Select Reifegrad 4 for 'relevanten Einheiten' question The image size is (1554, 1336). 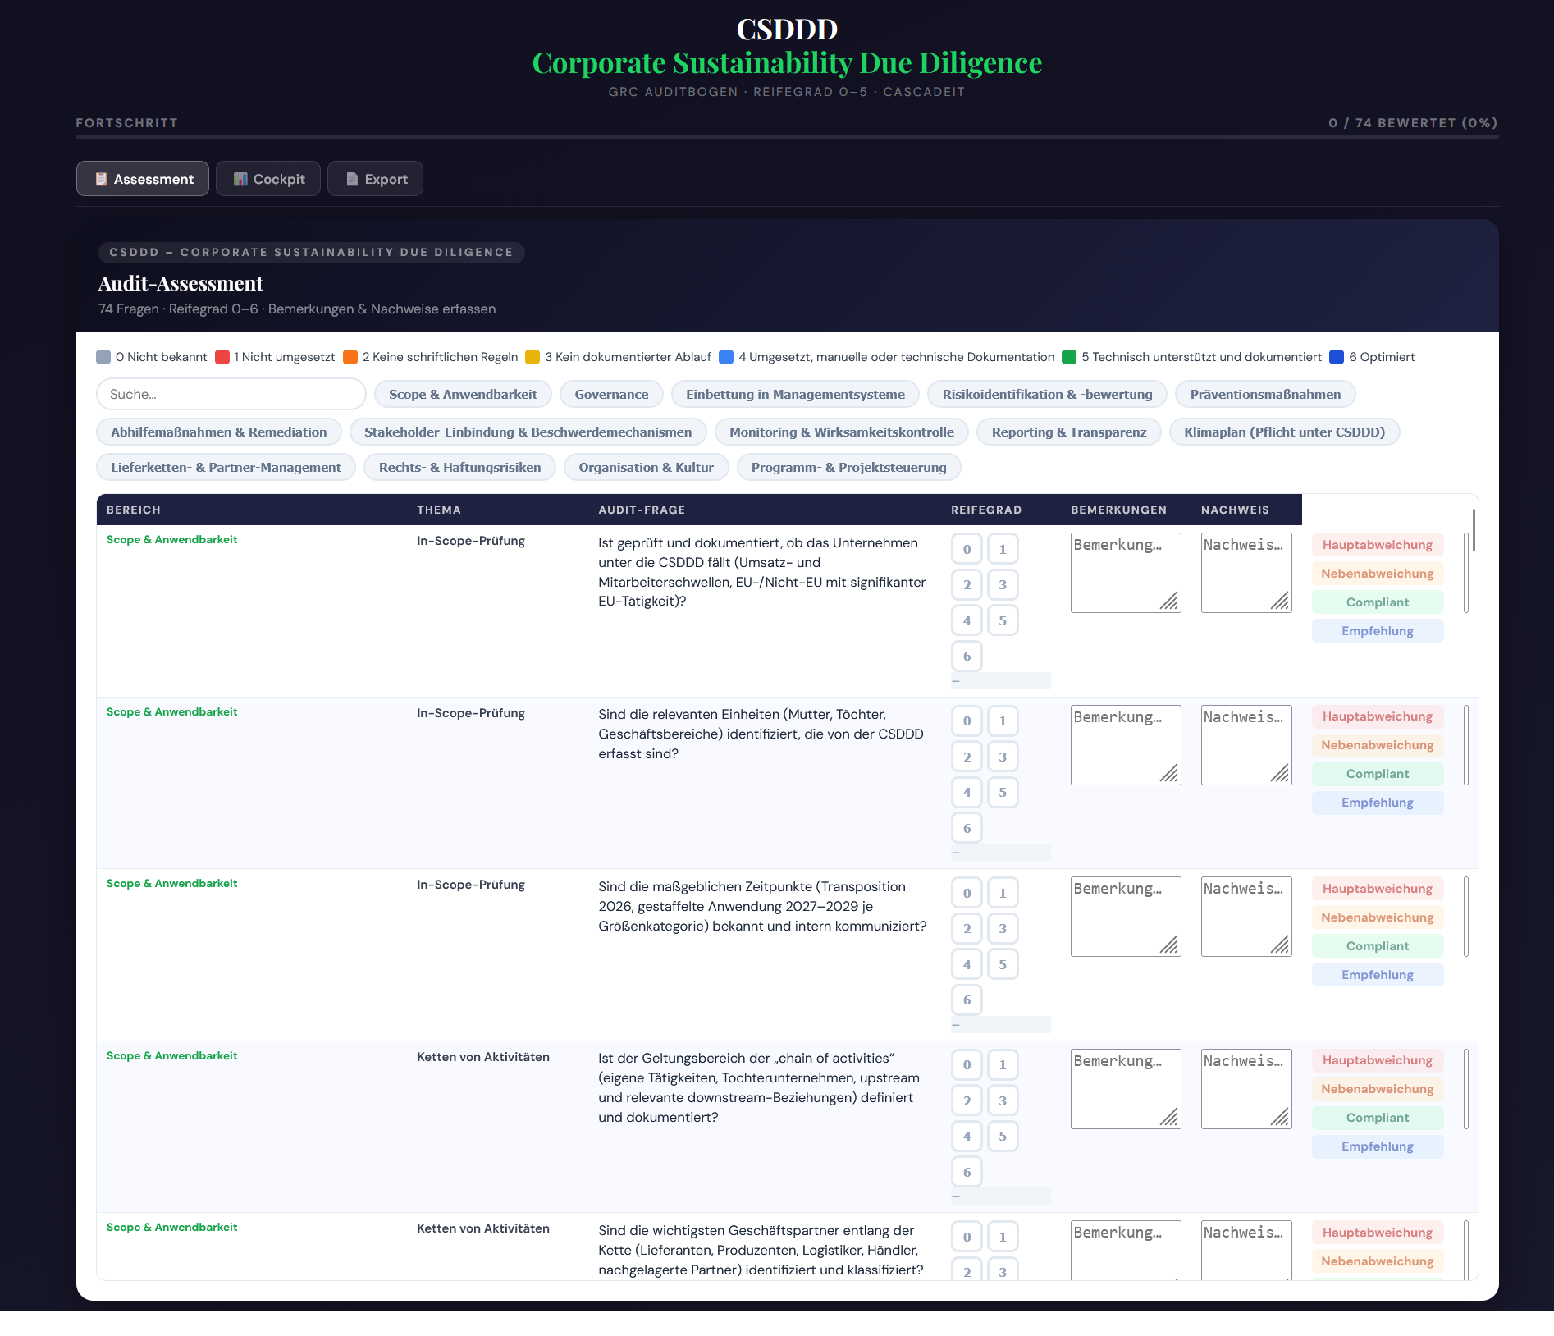click(x=967, y=793)
